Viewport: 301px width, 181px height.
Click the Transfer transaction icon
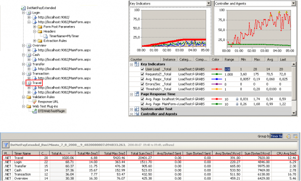click(29, 64)
